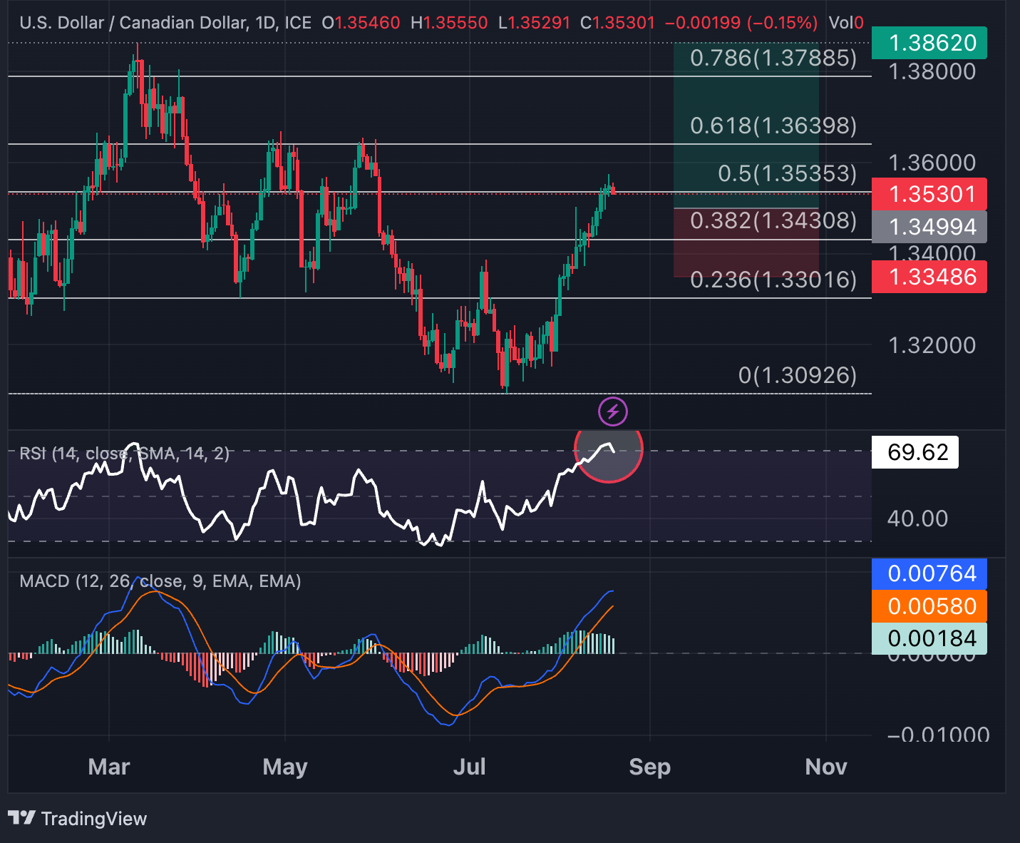Select the Fibonacci 0(1.30926) level text
This screenshot has width=1020, height=843.
point(796,374)
